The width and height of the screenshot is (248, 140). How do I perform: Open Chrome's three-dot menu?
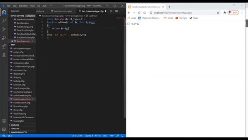coord(242,13)
